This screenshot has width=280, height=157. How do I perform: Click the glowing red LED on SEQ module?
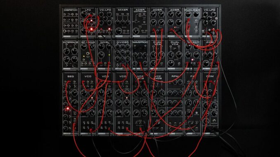[68, 108]
